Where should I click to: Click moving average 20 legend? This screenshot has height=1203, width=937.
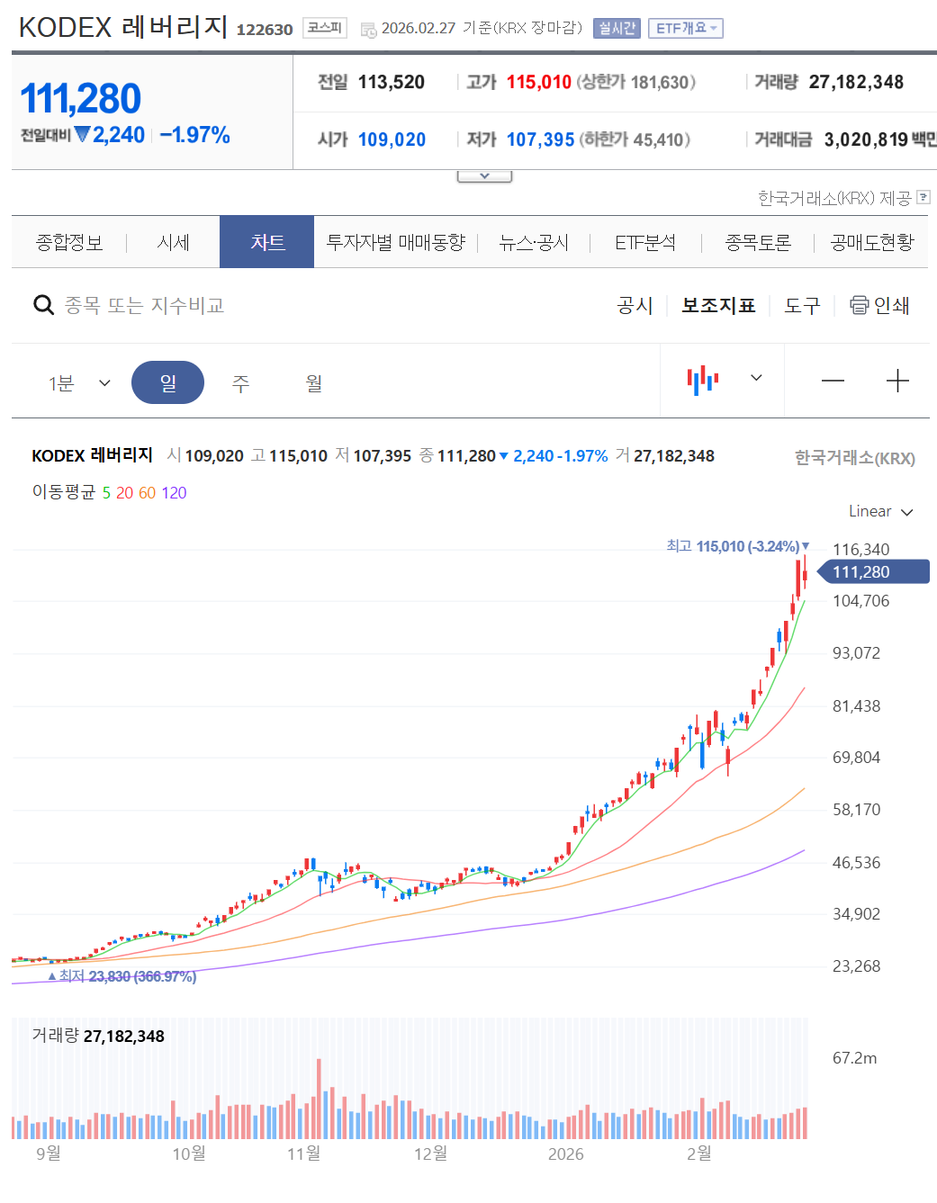pyautogui.click(x=124, y=492)
